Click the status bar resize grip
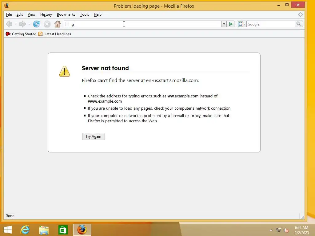This screenshot has width=315, height=236. (303, 217)
